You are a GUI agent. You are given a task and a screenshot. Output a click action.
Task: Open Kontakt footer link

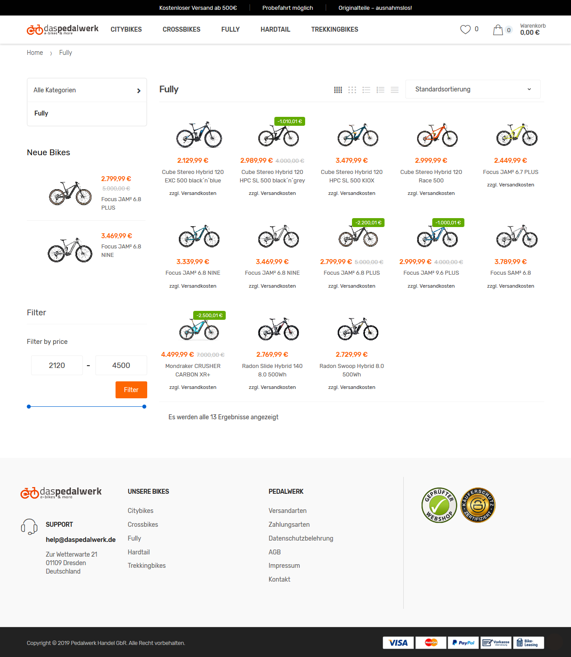point(279,579)
